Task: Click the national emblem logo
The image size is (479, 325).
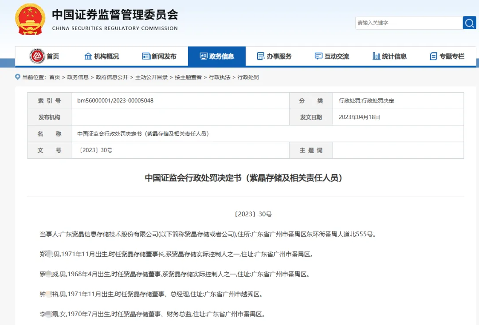Action: coord(30,19)
